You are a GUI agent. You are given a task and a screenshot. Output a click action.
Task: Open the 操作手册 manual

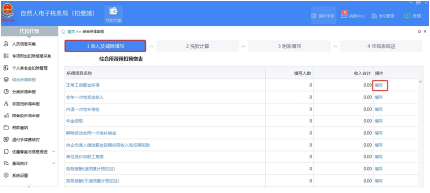pos(323,16)
